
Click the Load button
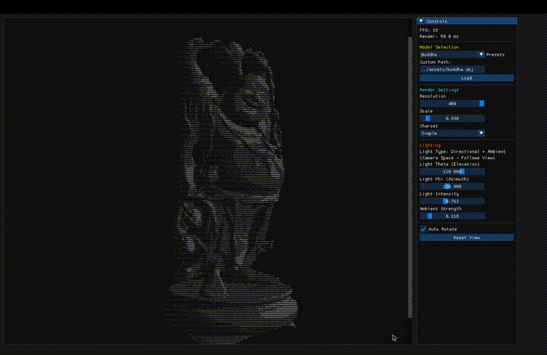coord(466,78)
